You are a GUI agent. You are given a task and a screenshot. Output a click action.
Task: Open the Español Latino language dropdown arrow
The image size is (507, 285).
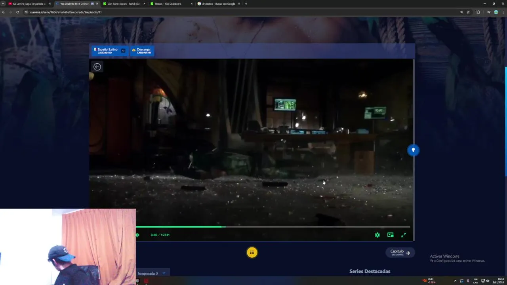pyautogui.click(x=123, y=51)
